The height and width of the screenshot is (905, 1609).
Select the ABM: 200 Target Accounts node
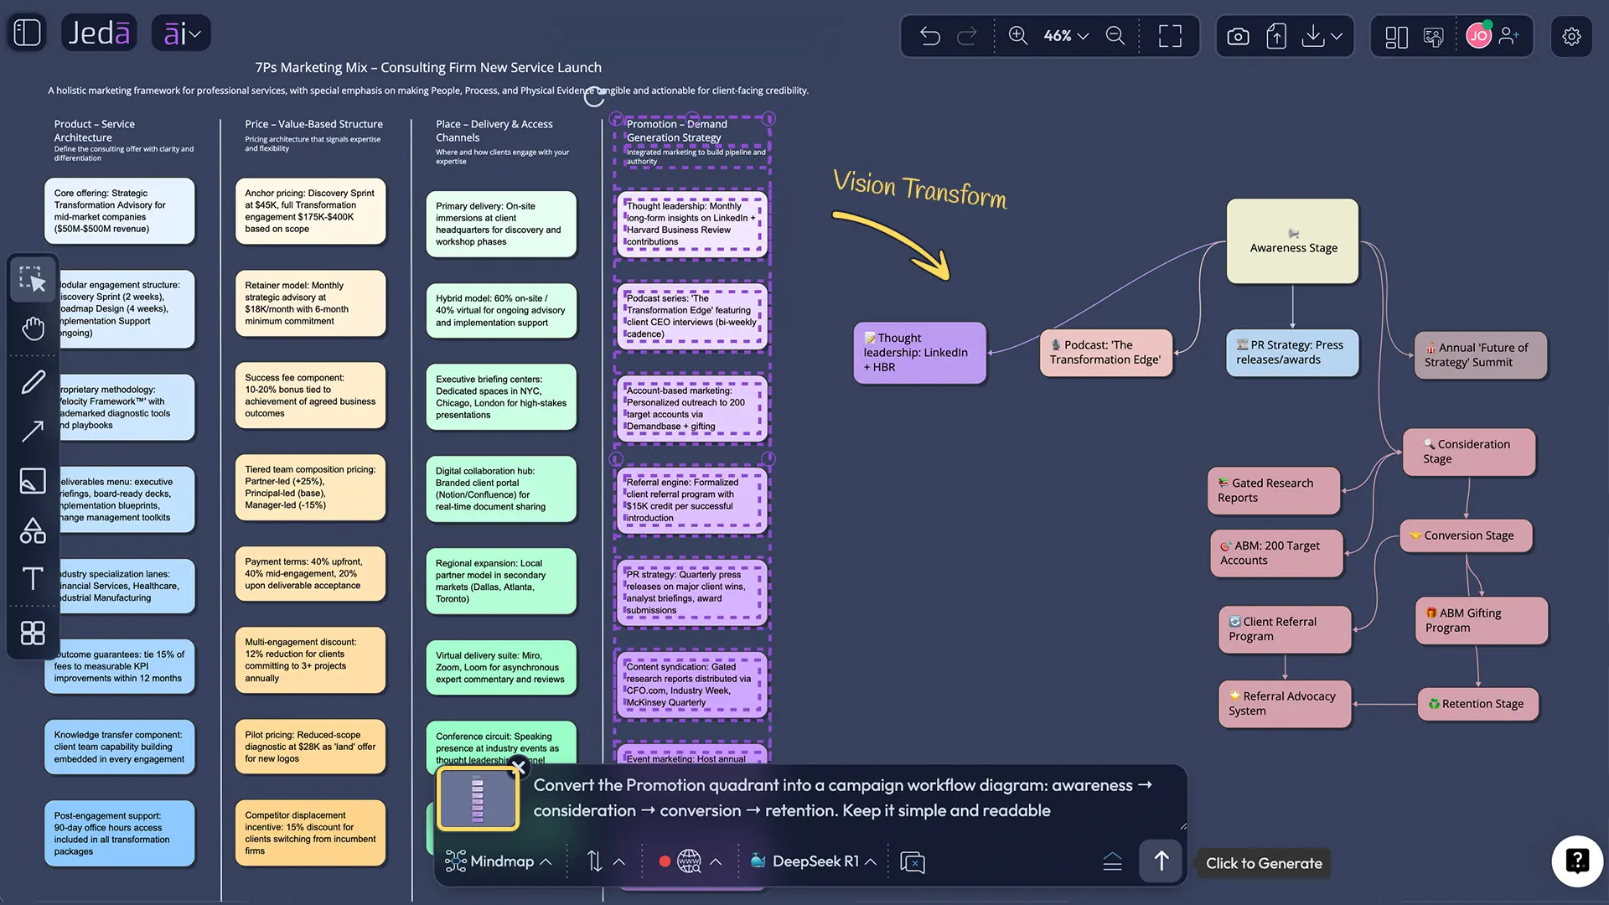[x=1276, y=553]
